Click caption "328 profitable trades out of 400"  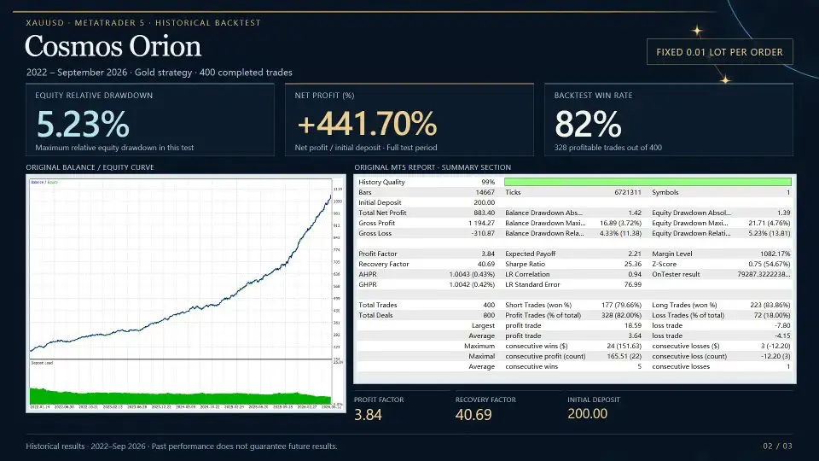click(608, 148)
